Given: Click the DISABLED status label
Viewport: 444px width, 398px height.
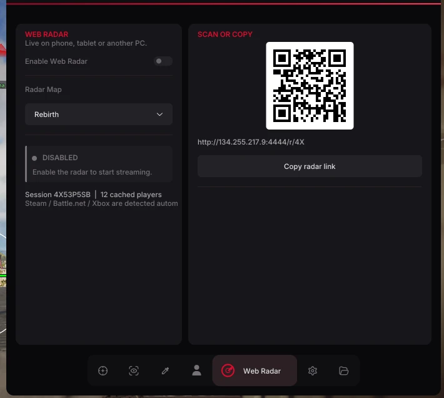Looking at the screenshot, I should point(60,158).
